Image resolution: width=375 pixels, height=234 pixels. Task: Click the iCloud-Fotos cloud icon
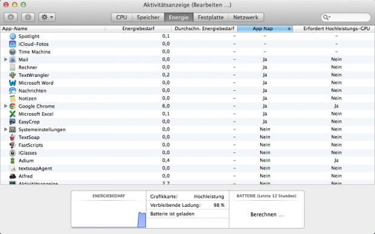point(13,44)
